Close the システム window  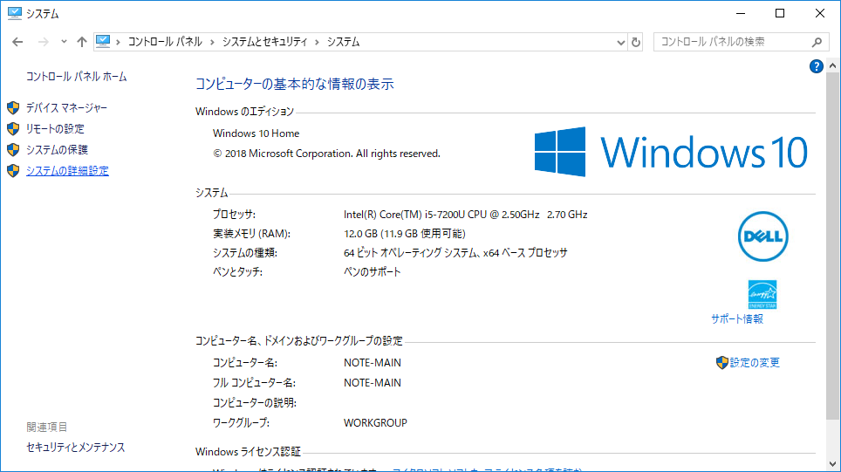click(x=820, y=13)
